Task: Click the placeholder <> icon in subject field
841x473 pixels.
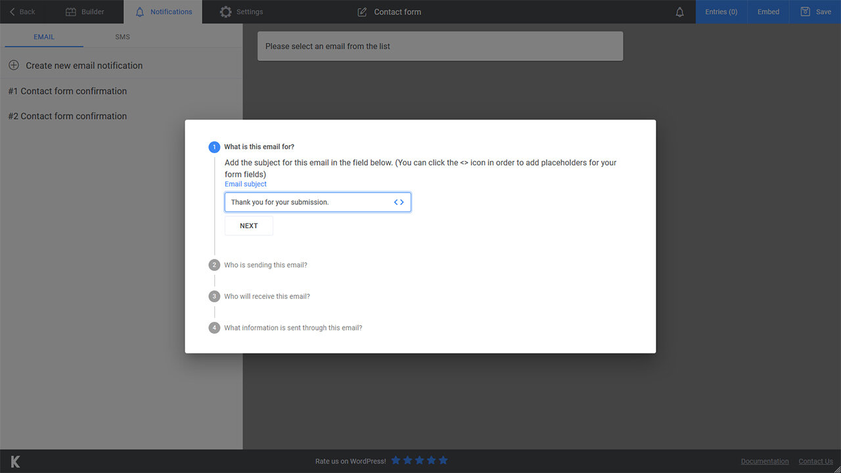Action: tap(399, 202)
